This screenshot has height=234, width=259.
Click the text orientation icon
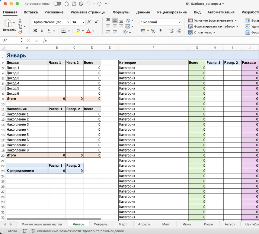coord(125,32)
